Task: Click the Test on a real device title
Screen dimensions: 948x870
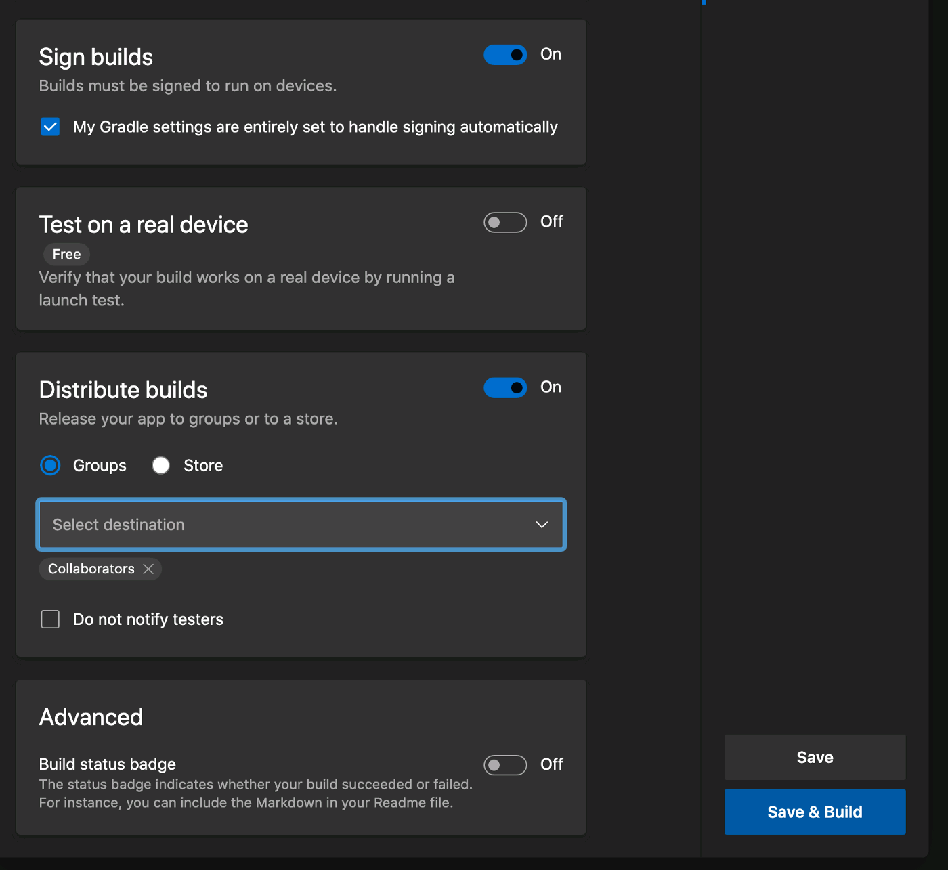Action: click(144, 225)
